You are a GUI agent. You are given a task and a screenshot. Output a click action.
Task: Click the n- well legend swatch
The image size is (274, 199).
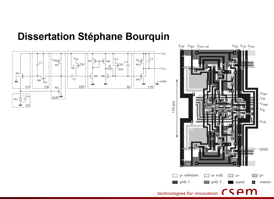[x=206, y=175]
